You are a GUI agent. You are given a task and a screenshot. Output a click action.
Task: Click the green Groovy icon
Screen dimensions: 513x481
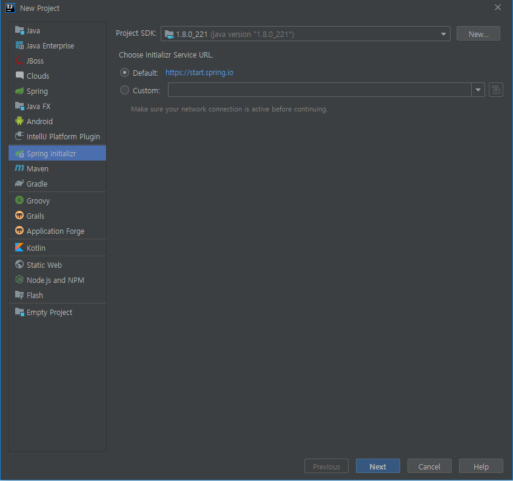pyautogui.click(x=19, y=200)
